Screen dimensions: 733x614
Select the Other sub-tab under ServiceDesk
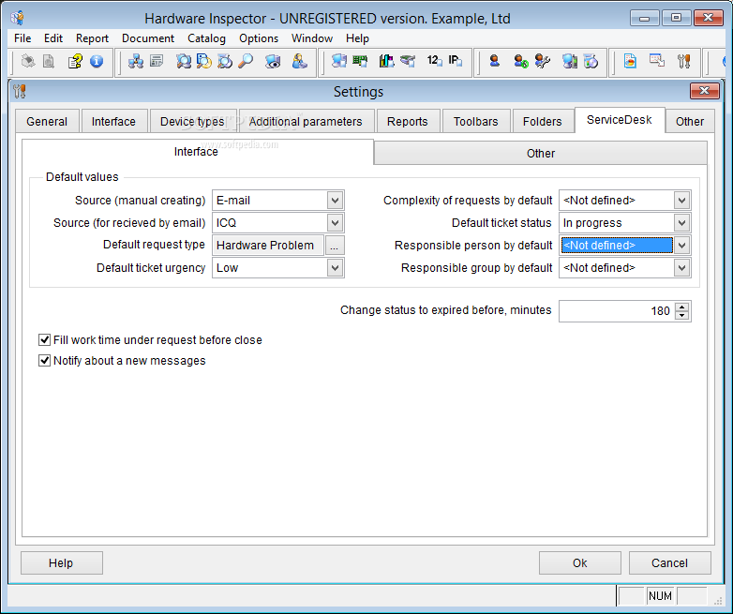(541, 154)
